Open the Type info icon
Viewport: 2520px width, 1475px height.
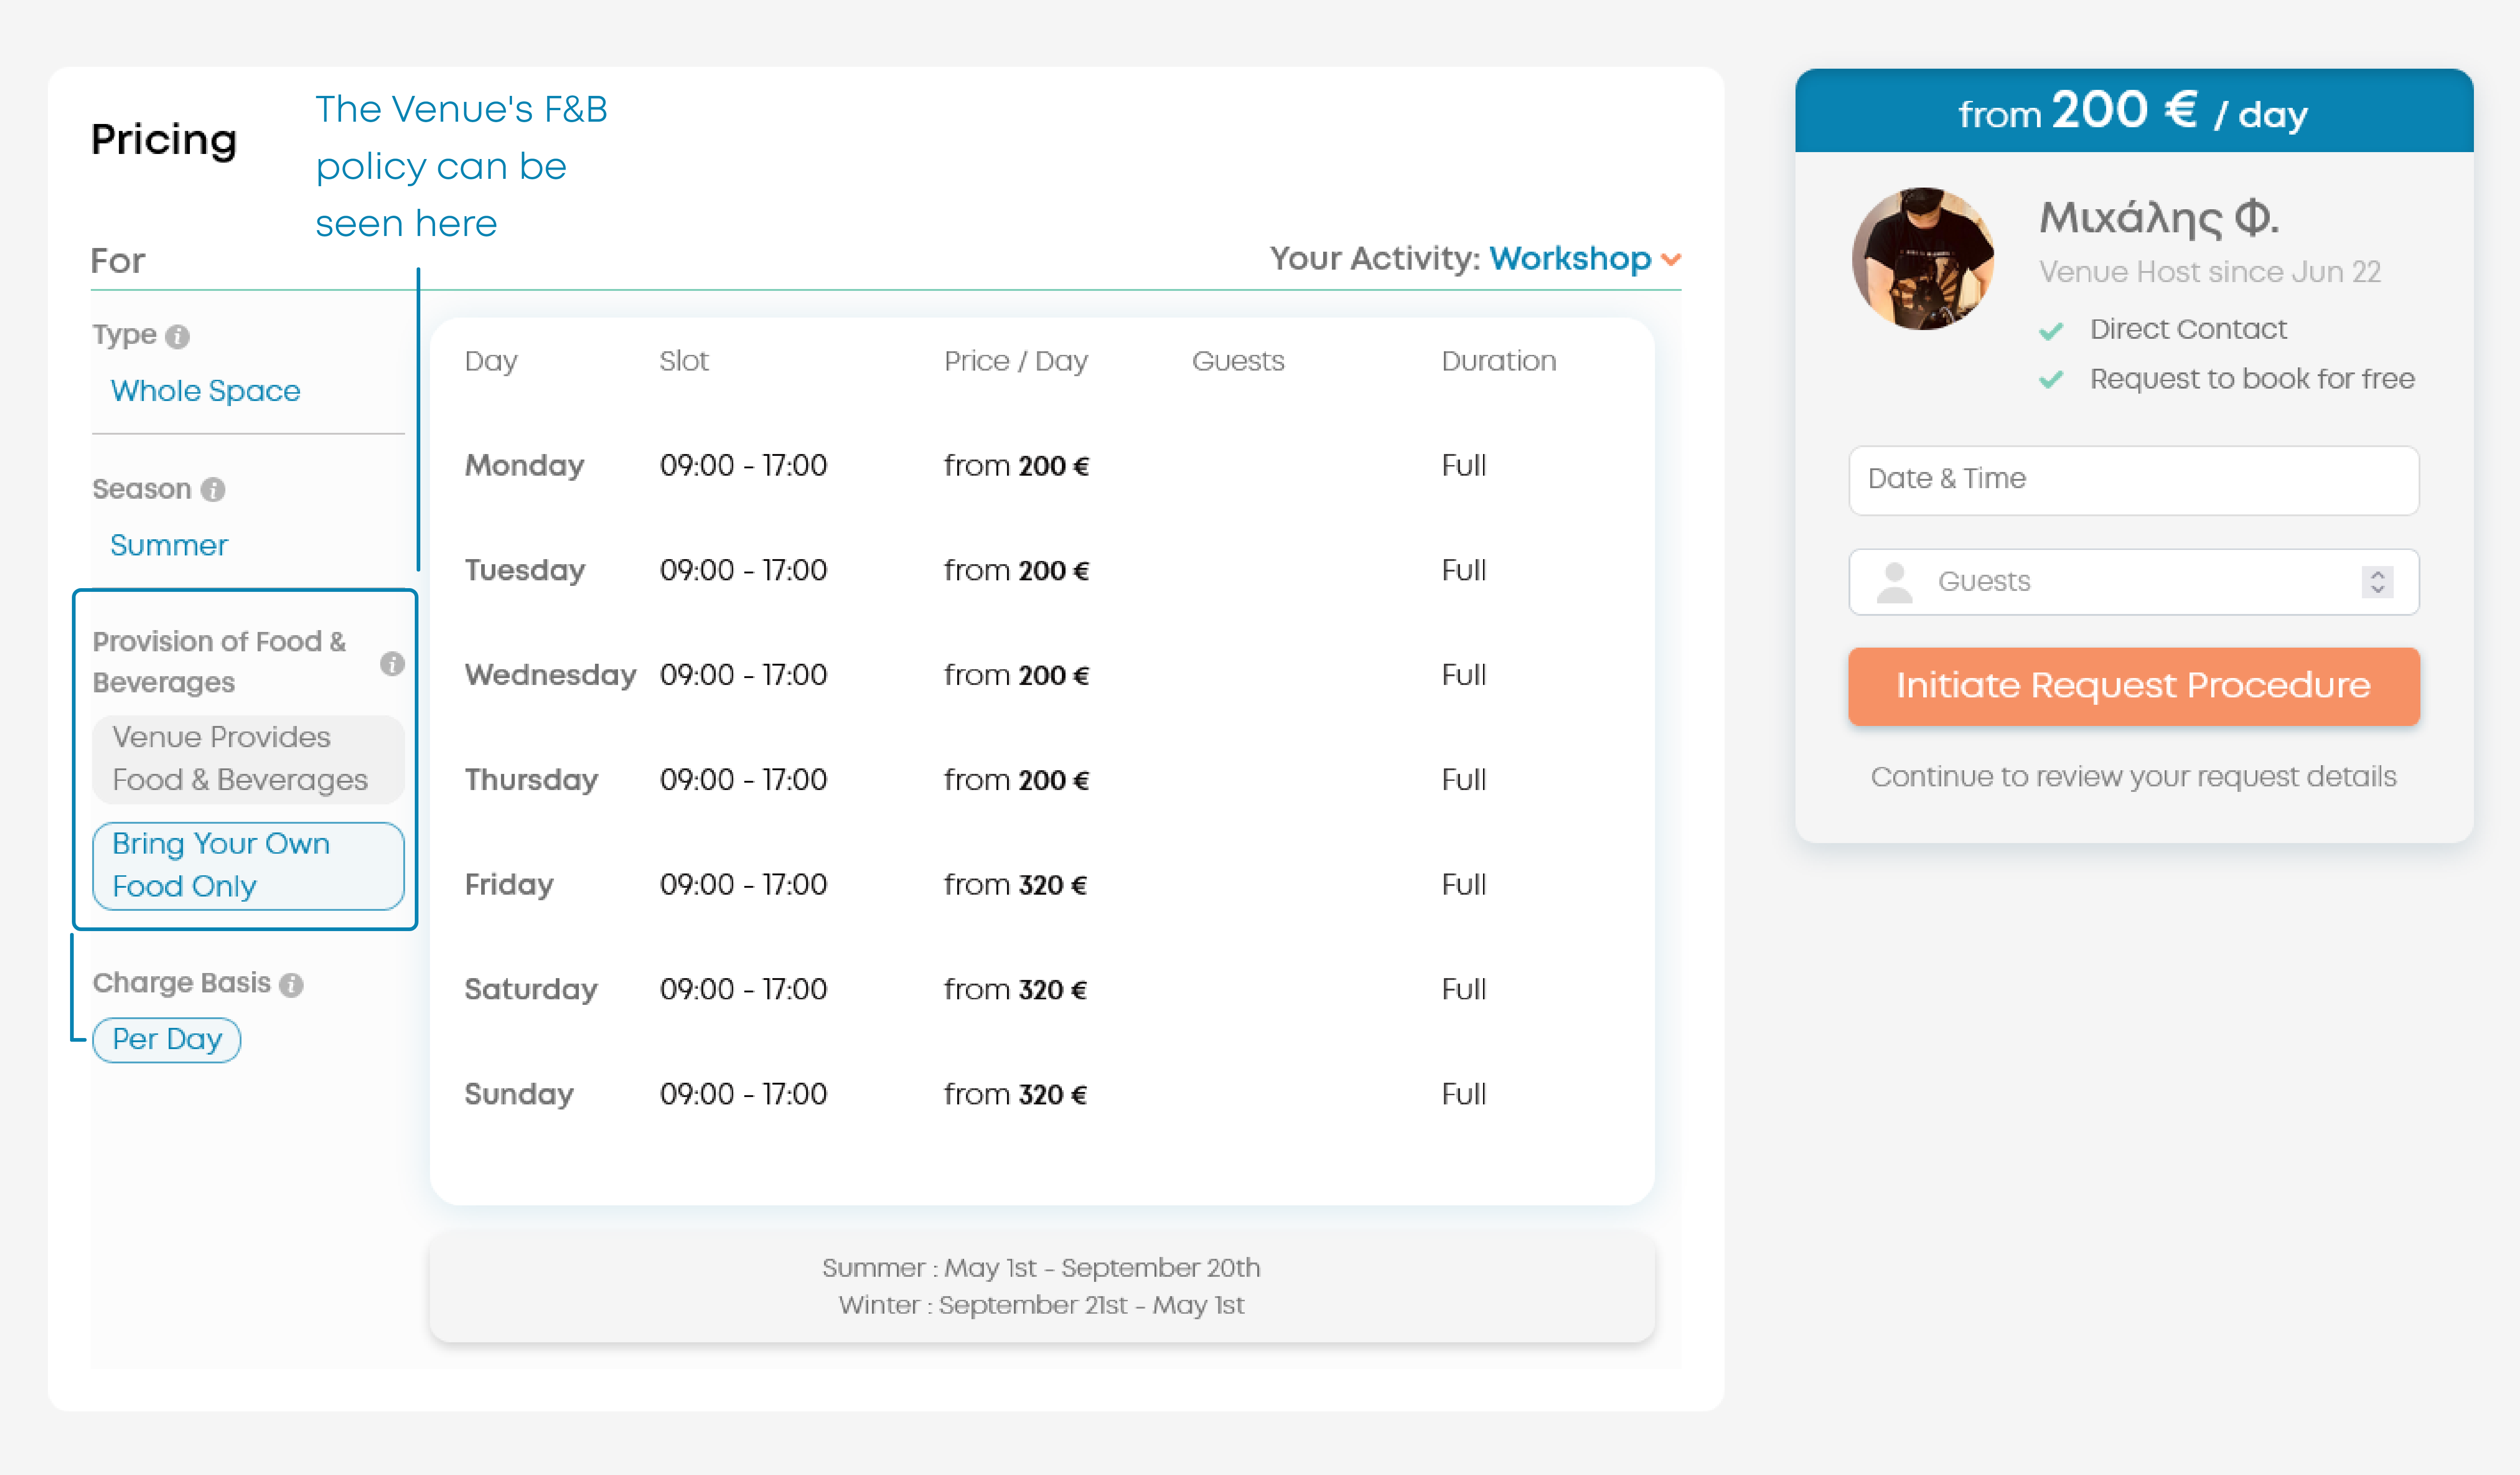coord(178,337)
